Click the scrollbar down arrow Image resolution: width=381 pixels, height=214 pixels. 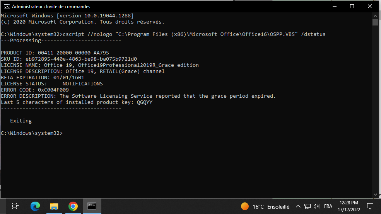coord(376,195)
